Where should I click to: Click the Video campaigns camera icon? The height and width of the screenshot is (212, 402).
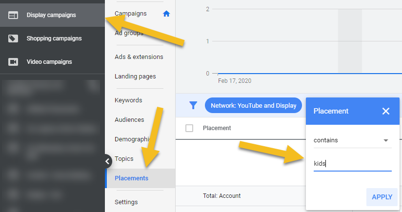point(13,62)
